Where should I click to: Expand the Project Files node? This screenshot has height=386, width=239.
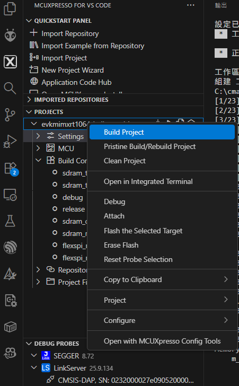tap(38, 282)
